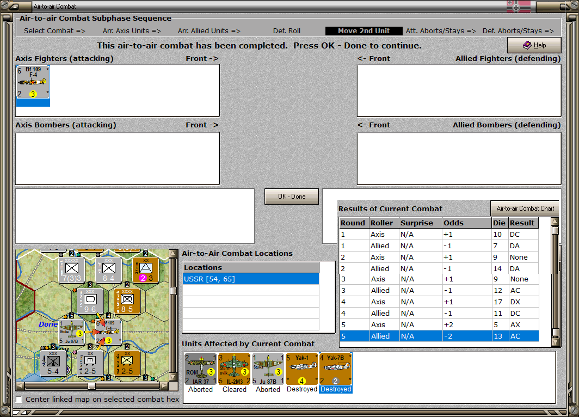The height and width of the screenshot is (417, 579).
Task: Click the results table scroll down arrow
Action: coord(555,342)
